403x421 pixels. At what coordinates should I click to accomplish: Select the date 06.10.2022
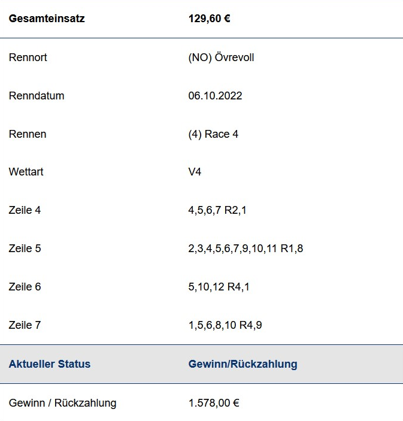coord(216,96)
